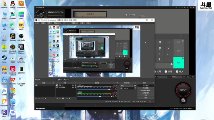
Task: Pop out the scenes dock panel
Action: click(x=54, y=83)
